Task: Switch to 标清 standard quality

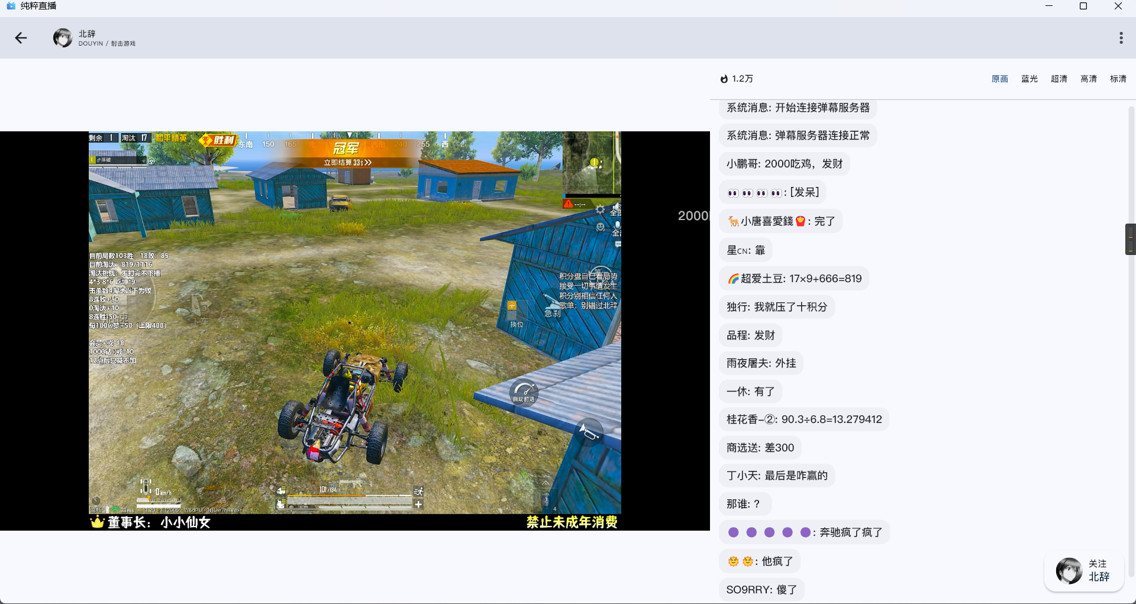Action: [x=1119, y=79]
